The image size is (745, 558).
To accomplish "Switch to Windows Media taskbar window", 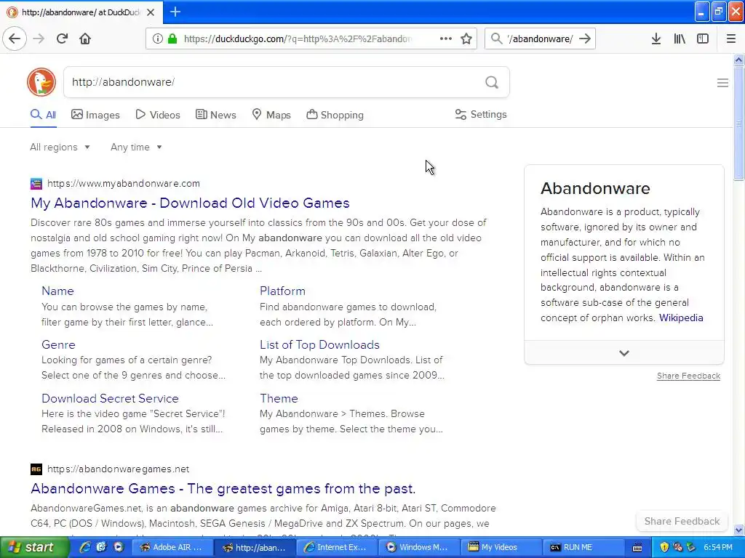I will coord(419,547).
